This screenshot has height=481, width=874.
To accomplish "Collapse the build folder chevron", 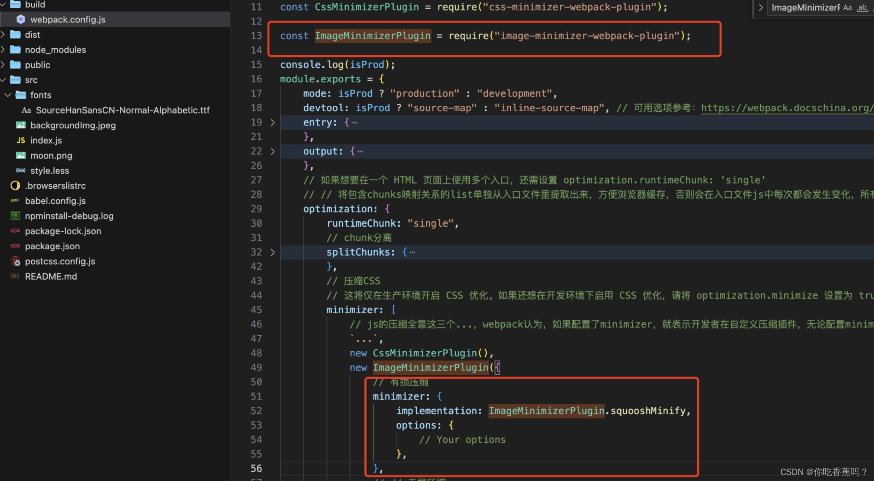I will tap(3, 4).
